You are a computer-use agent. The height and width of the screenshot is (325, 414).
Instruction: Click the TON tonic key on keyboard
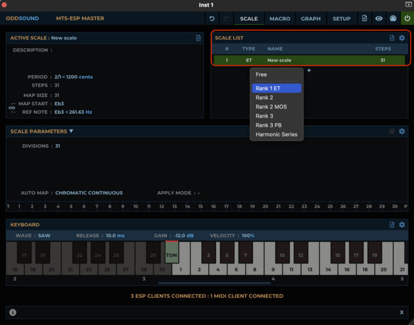click(171, 252)
